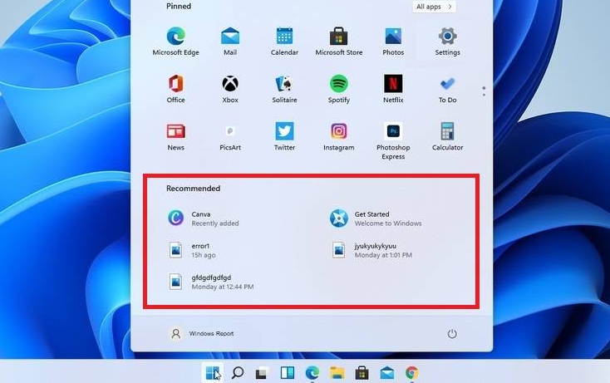
Task: Click the pinned apps page indicator dots
Action: coord(484,91)
